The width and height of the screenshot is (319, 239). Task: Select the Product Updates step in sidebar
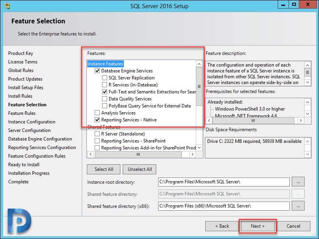click(25, 79)
